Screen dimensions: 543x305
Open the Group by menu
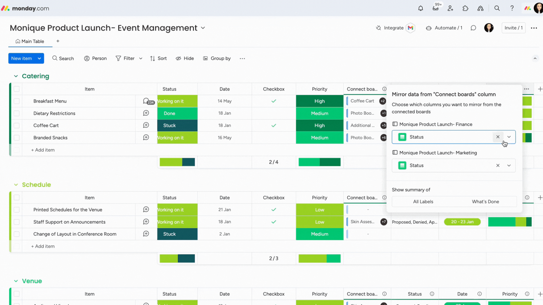pos(217,58)
